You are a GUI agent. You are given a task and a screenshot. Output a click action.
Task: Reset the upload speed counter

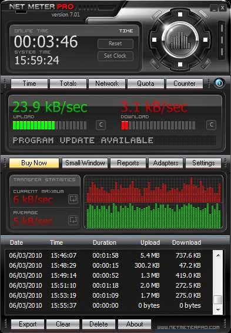tap(101, 125)
